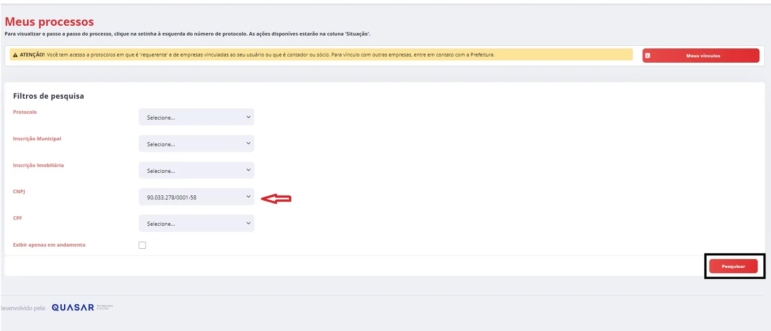Expand the CPF select box

[196, 224]
